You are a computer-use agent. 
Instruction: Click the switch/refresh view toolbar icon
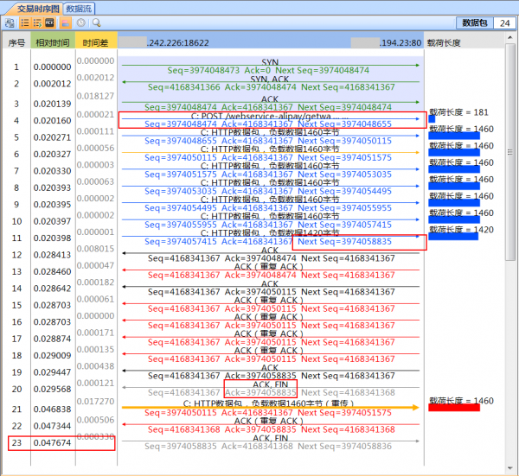[10, 22]
